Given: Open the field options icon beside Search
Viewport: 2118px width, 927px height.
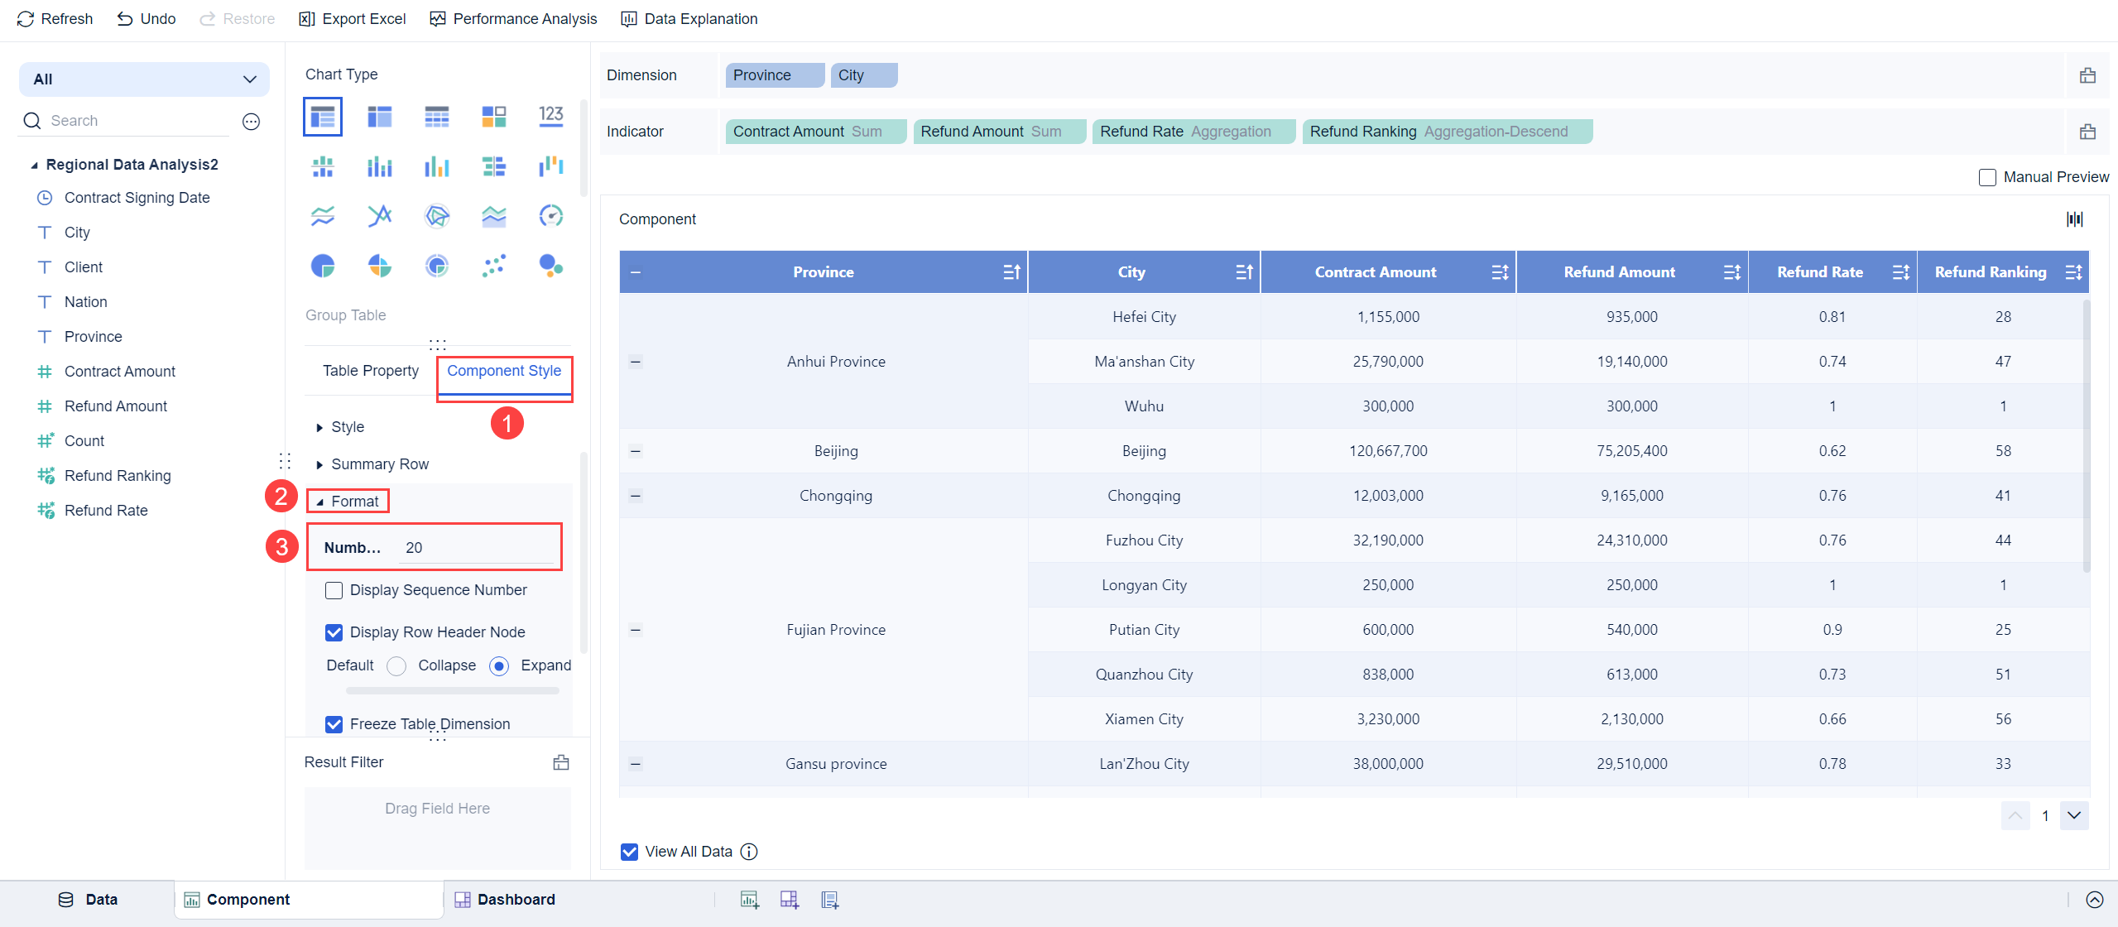Looking at the screenshot, I should tap(251, 122).
